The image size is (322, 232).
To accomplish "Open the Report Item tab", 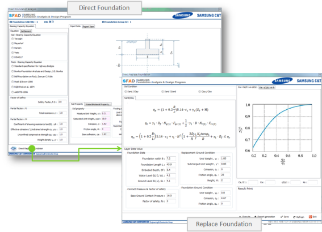I will tap(88, 27).
